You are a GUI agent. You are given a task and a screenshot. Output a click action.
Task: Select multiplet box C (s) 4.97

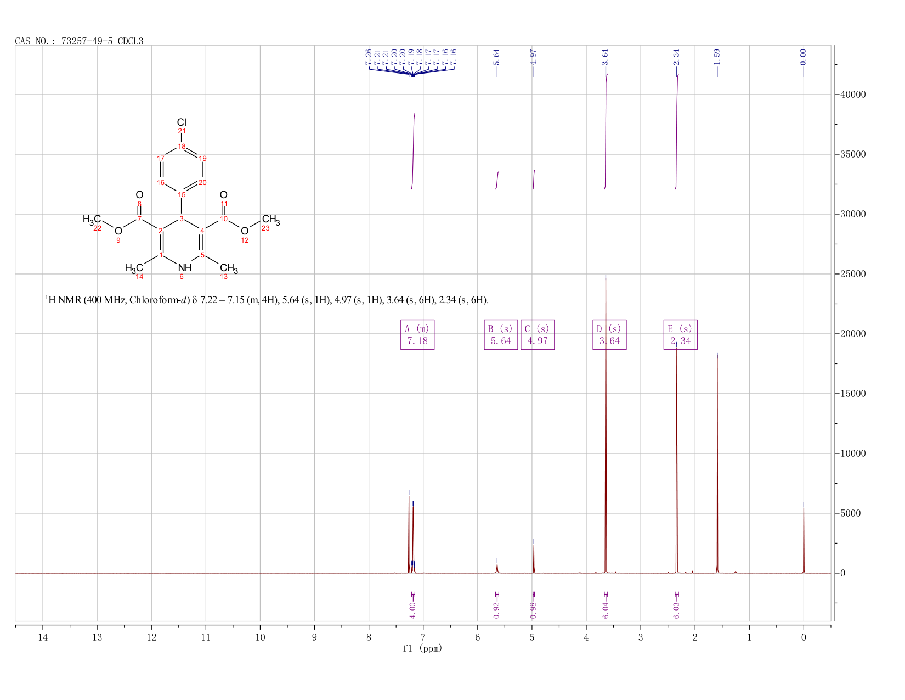click(x=538, y=335)
